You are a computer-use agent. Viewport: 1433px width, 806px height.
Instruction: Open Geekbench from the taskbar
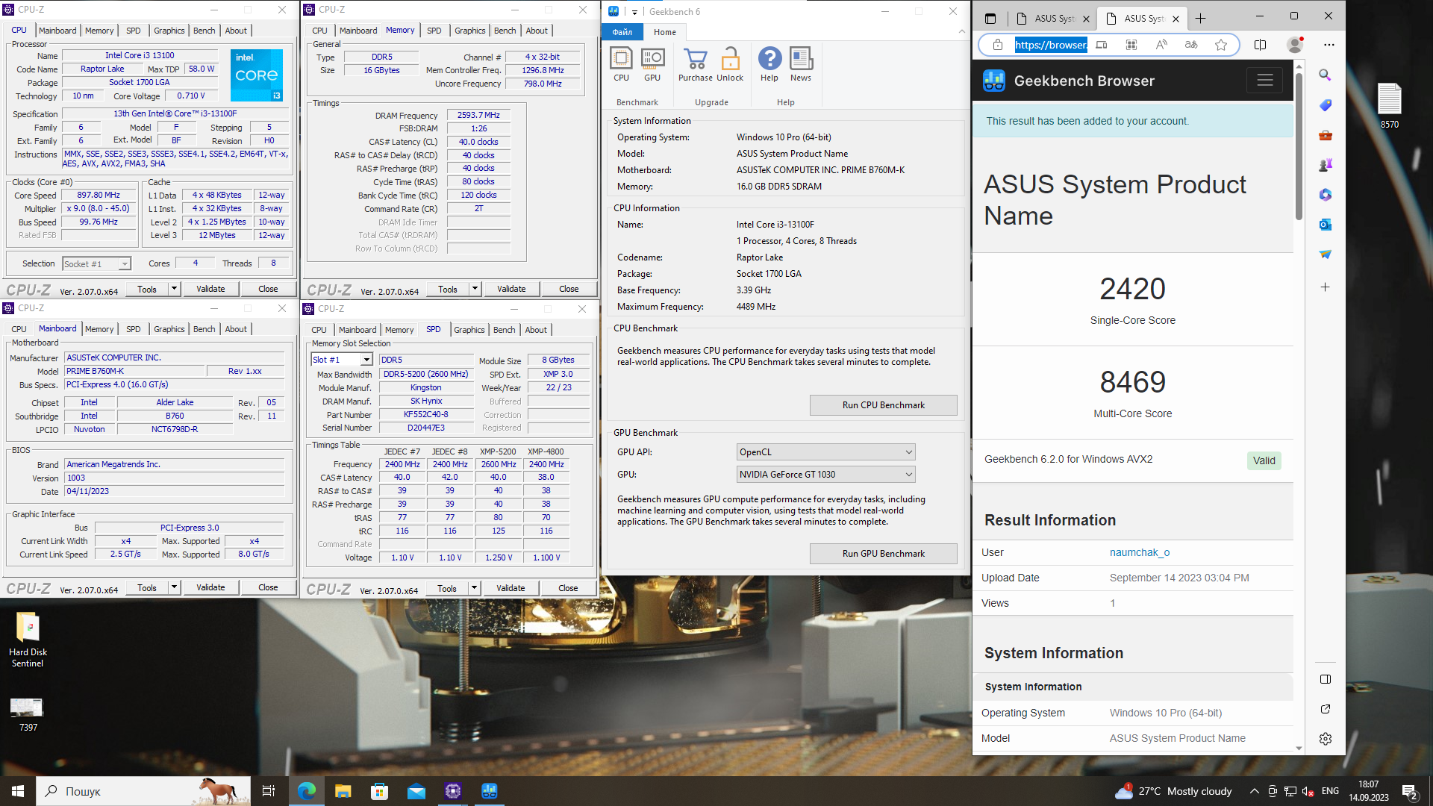490,791
